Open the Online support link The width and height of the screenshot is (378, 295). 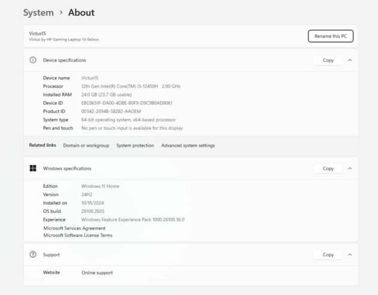[x=97, y=273]
